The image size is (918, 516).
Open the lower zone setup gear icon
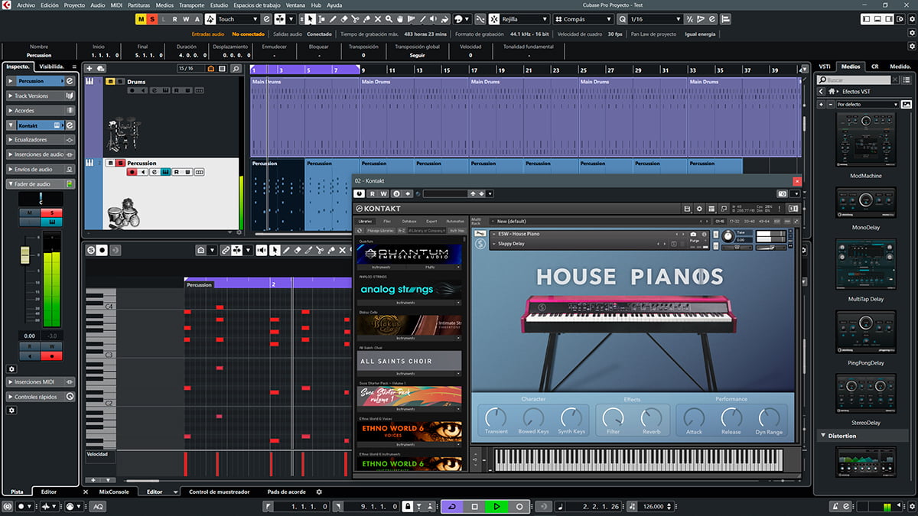[x=319, y=492]
